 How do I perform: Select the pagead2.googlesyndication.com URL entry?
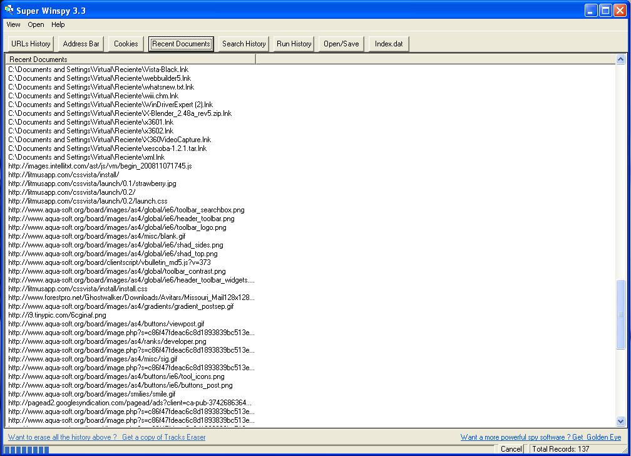point(130,403)
